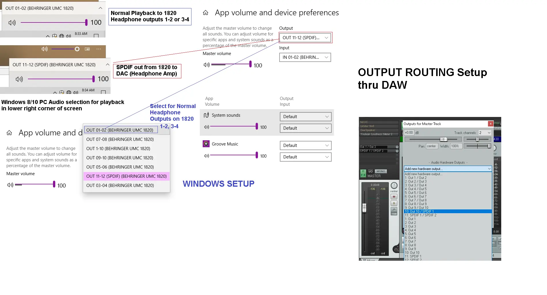
Task: Open the Input dropdown showing IN 01-02
Action: pos(305,57)
